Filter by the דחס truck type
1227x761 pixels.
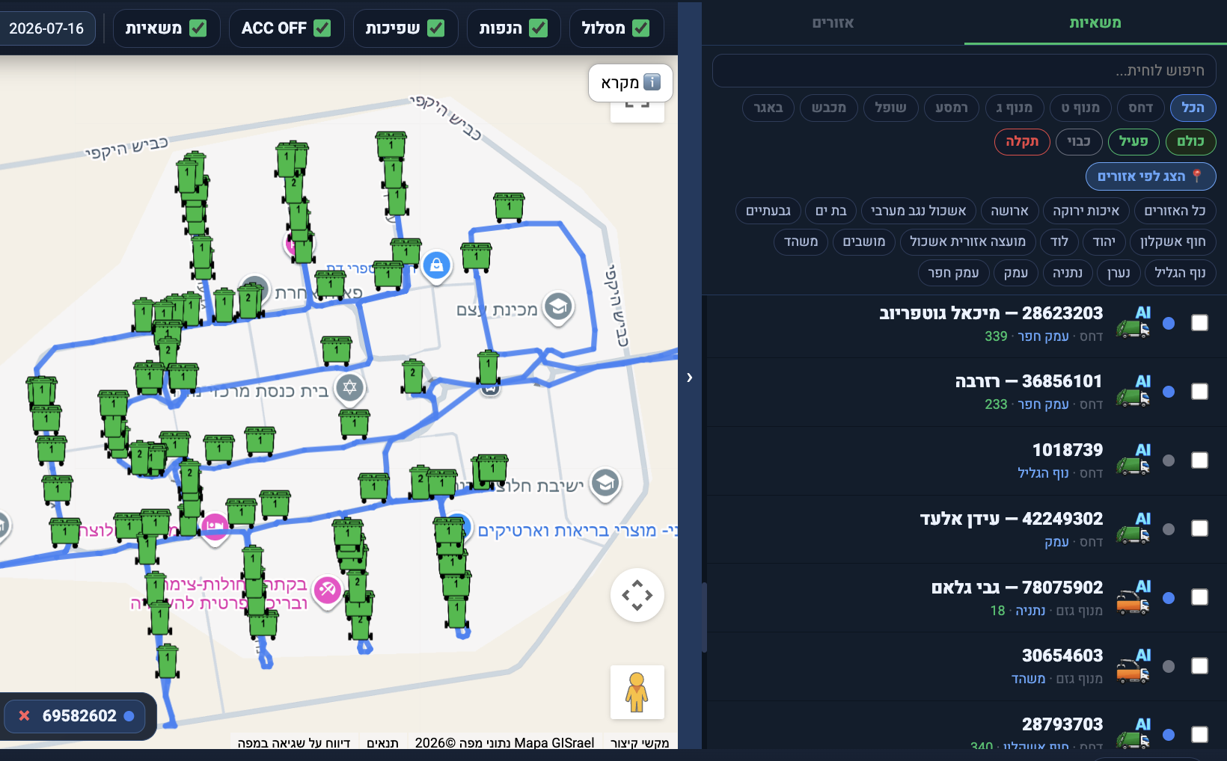(1140, 108)
